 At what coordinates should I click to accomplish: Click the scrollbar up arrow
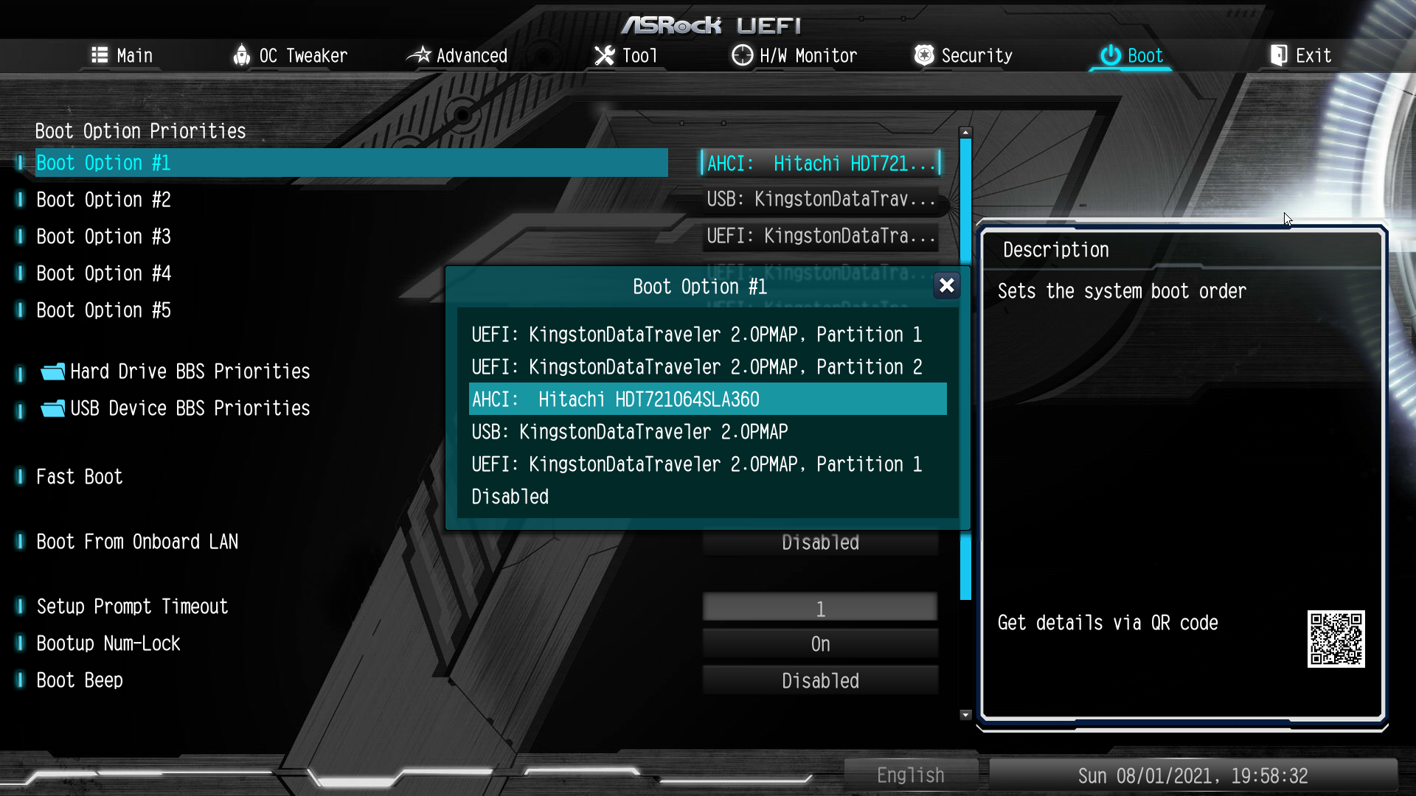click(965, 133)
